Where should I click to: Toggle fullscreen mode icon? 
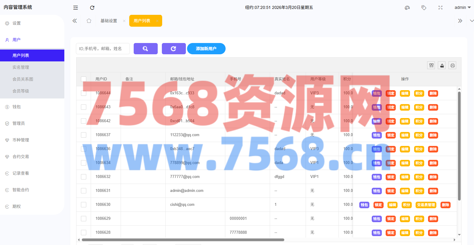click(441, 8)
